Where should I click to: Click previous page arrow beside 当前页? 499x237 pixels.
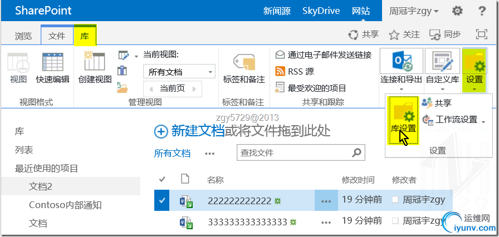point(150,88)
